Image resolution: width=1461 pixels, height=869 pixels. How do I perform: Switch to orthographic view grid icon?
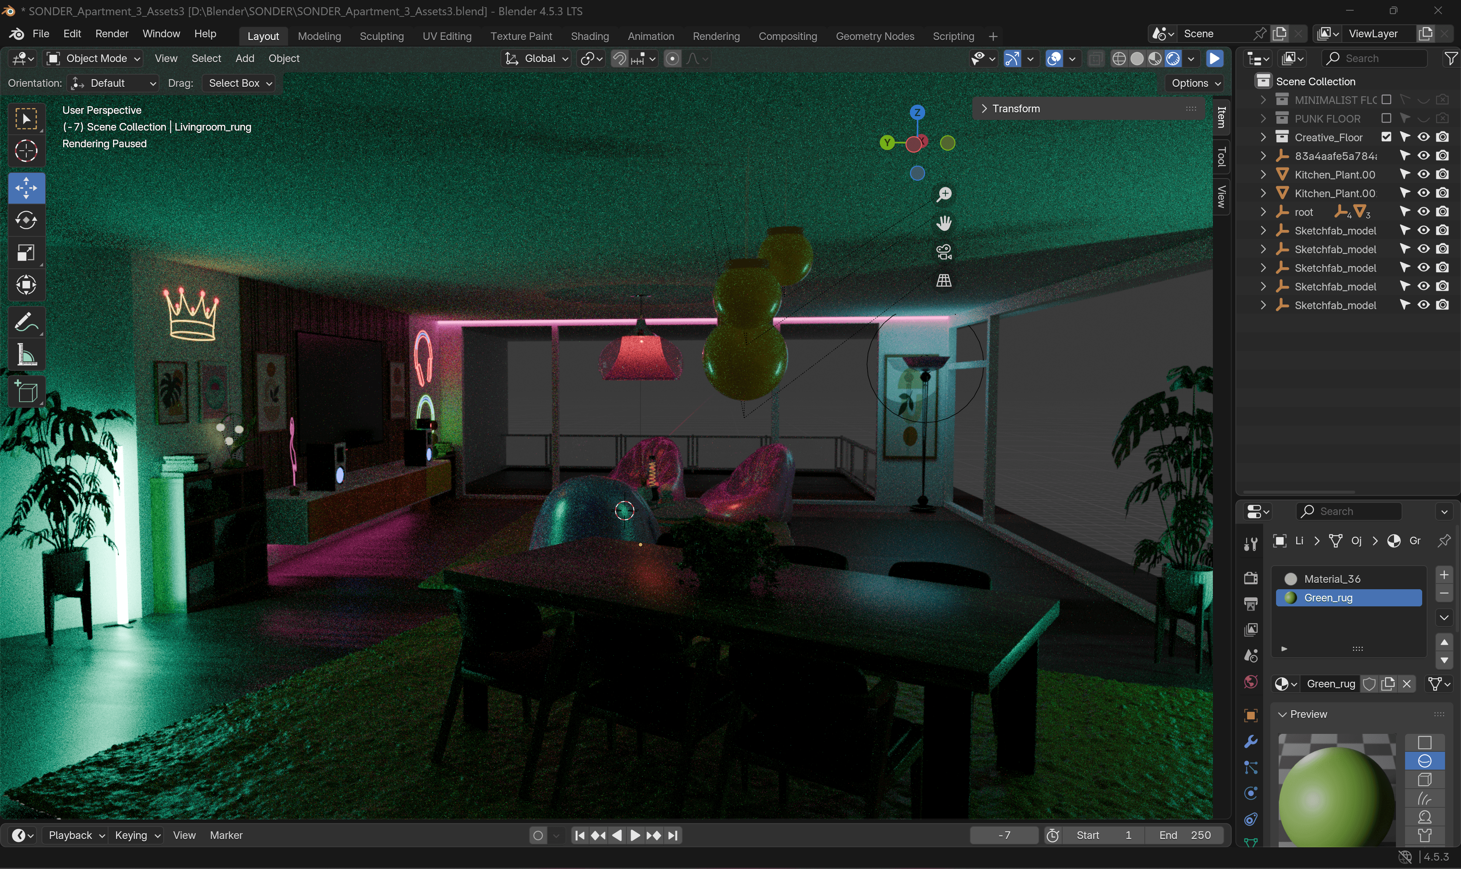click(x=943, y=281)
